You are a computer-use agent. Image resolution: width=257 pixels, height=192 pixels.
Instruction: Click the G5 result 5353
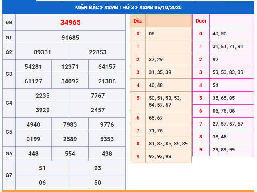pyautogui.click(x=107, y=139)
